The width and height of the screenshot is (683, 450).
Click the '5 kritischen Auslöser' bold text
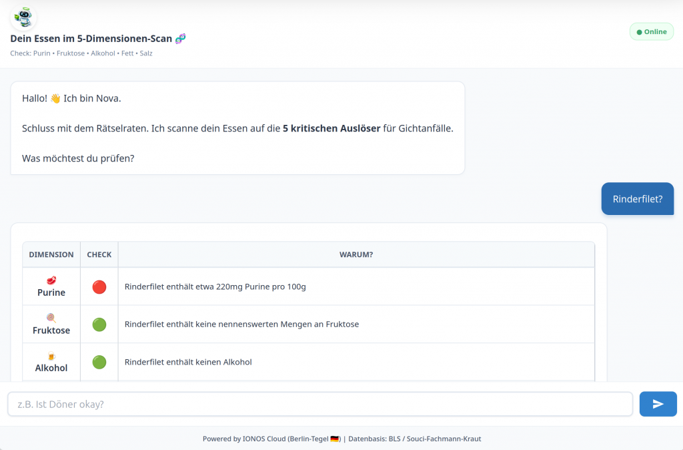point(331,128)
